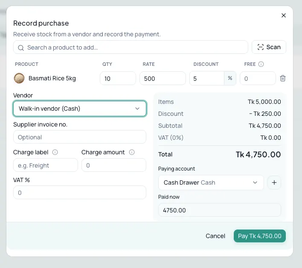Open the Vendor dropdown
302x268 pixels.
80,109
